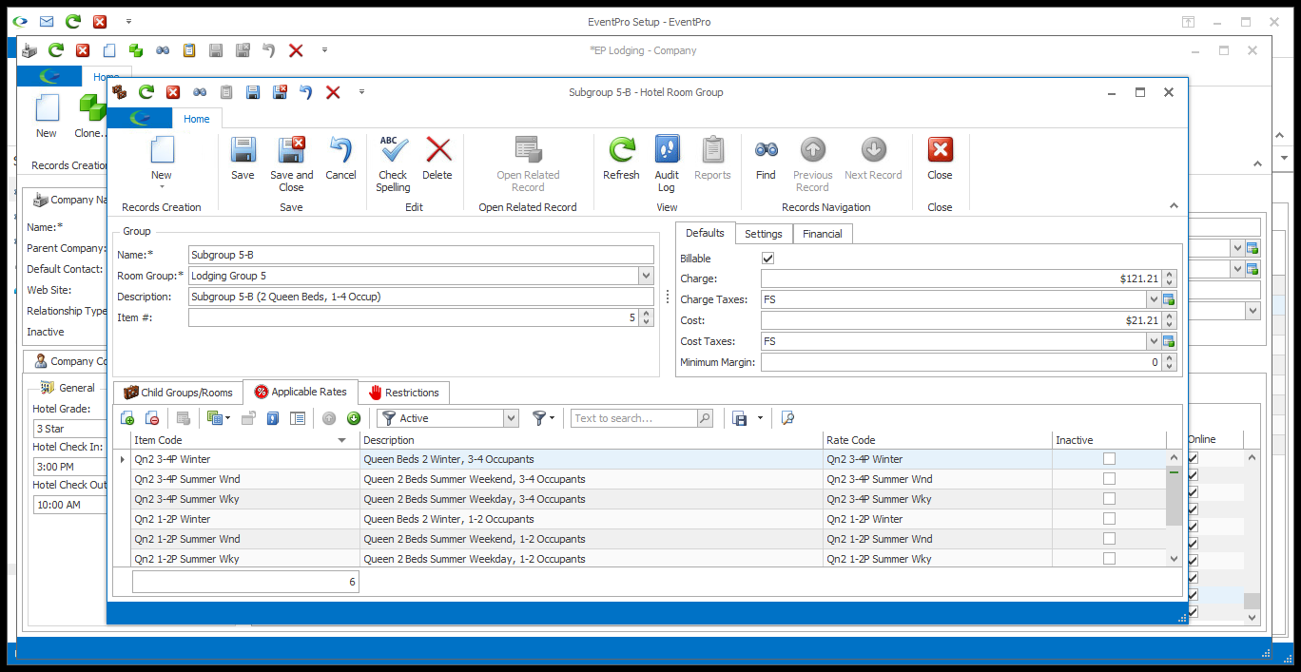Open the Room Group dropdown

tap(646, 276)
